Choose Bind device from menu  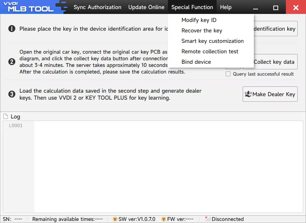coord(196,62)
